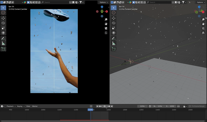Jump to next keyframe in timeline
This screenshot has width=207, height=122.
[x=109, y=106]
